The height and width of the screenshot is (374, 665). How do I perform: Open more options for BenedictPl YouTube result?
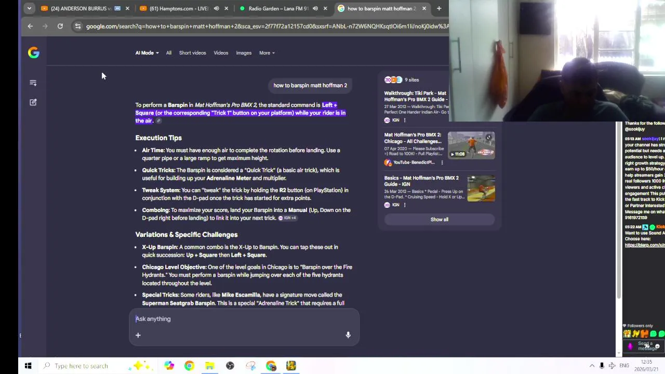(x=442, y=163)
